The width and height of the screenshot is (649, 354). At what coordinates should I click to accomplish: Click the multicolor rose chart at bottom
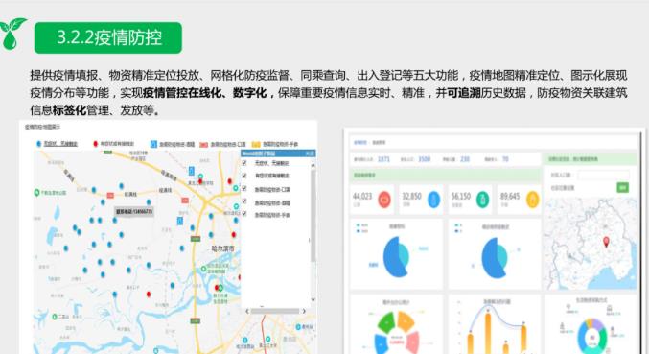(x=397, y=332)
